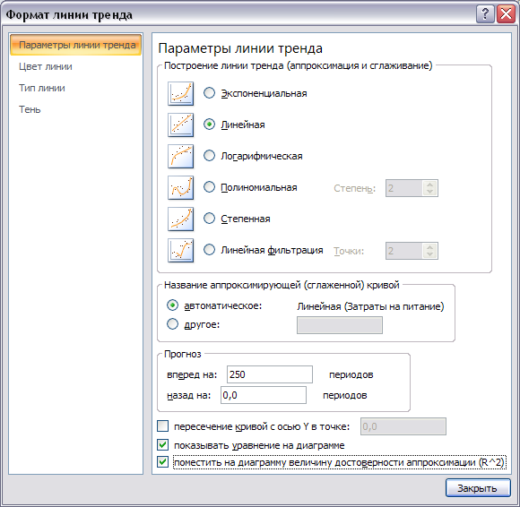Click the Закрыть button
Screen dimensions: 520x507
pos(478,488)
